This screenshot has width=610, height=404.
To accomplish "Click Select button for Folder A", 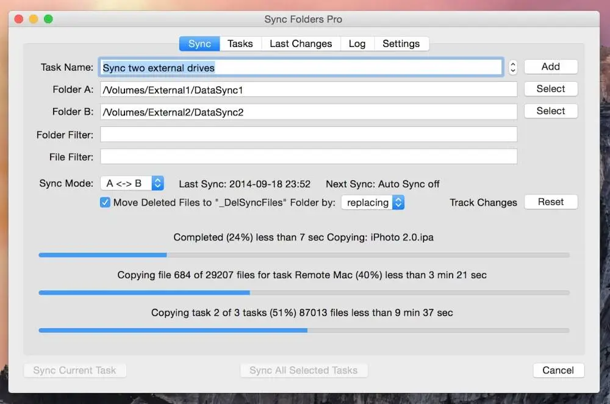I will click(550, 88).
